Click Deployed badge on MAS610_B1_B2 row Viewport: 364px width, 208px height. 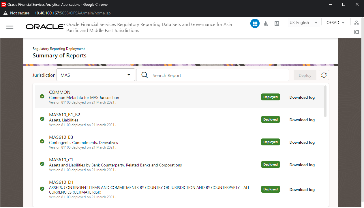pos(271,119)
